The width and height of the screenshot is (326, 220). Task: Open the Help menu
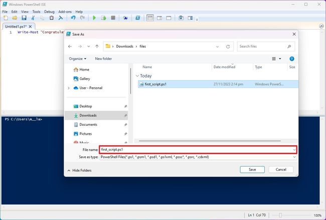79,12
